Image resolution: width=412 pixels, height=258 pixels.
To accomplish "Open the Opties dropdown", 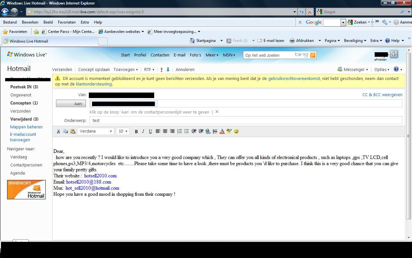I will coord(382,69).
